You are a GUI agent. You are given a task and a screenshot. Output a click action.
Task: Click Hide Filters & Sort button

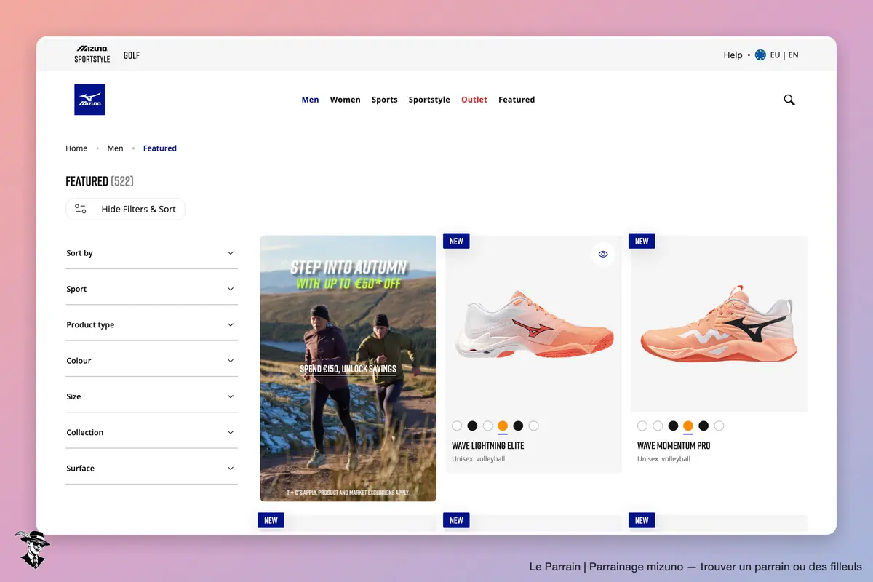coord(125,209)
